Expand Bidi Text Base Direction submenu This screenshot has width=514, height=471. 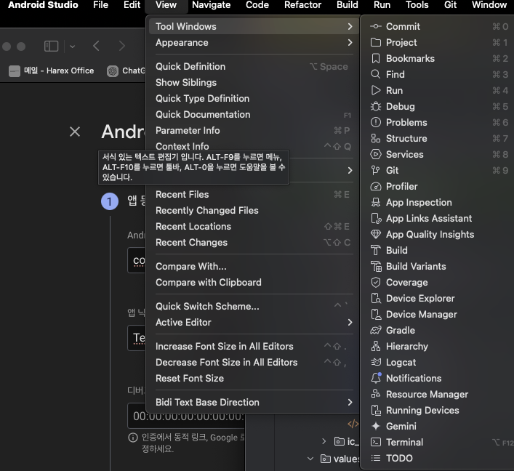point(253,403)
